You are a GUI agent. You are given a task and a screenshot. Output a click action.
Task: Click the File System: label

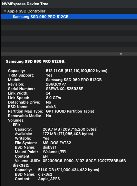pos(26,143)
